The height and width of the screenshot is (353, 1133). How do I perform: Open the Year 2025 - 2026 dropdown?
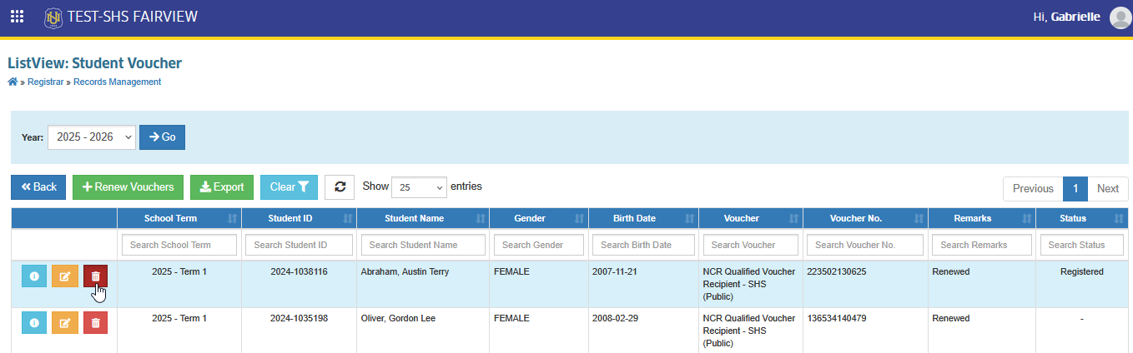tap(92, 137)
